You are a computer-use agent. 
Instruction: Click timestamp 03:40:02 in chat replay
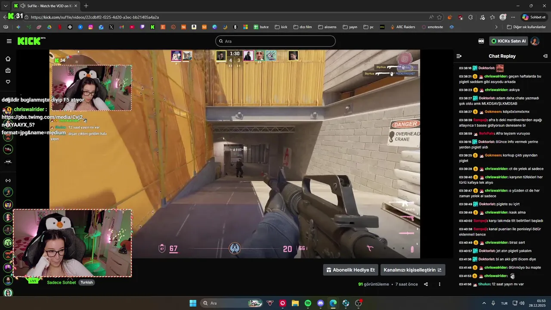coord(465,220)
